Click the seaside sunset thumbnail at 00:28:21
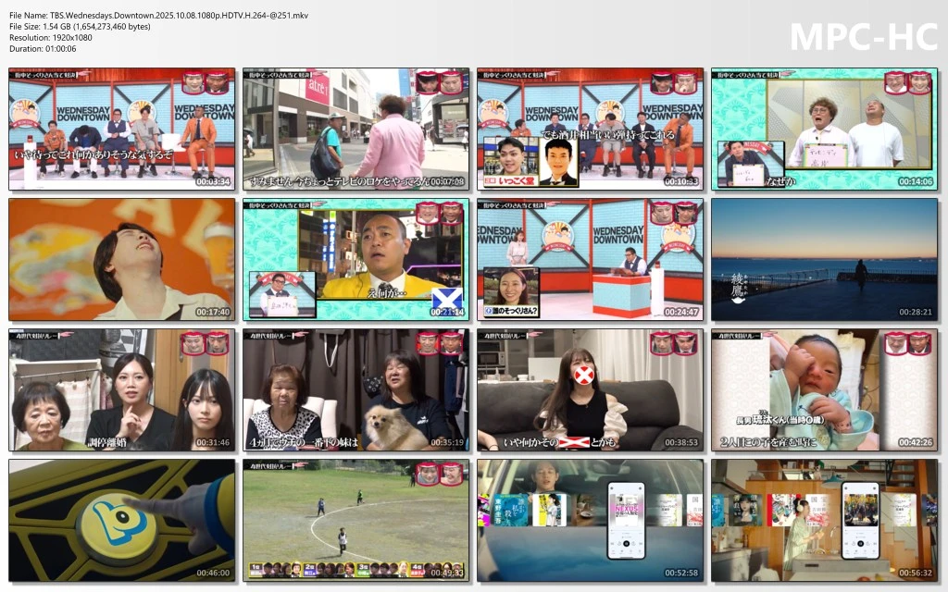This screenshot has height=592, width=948. (x=824, y=260)
